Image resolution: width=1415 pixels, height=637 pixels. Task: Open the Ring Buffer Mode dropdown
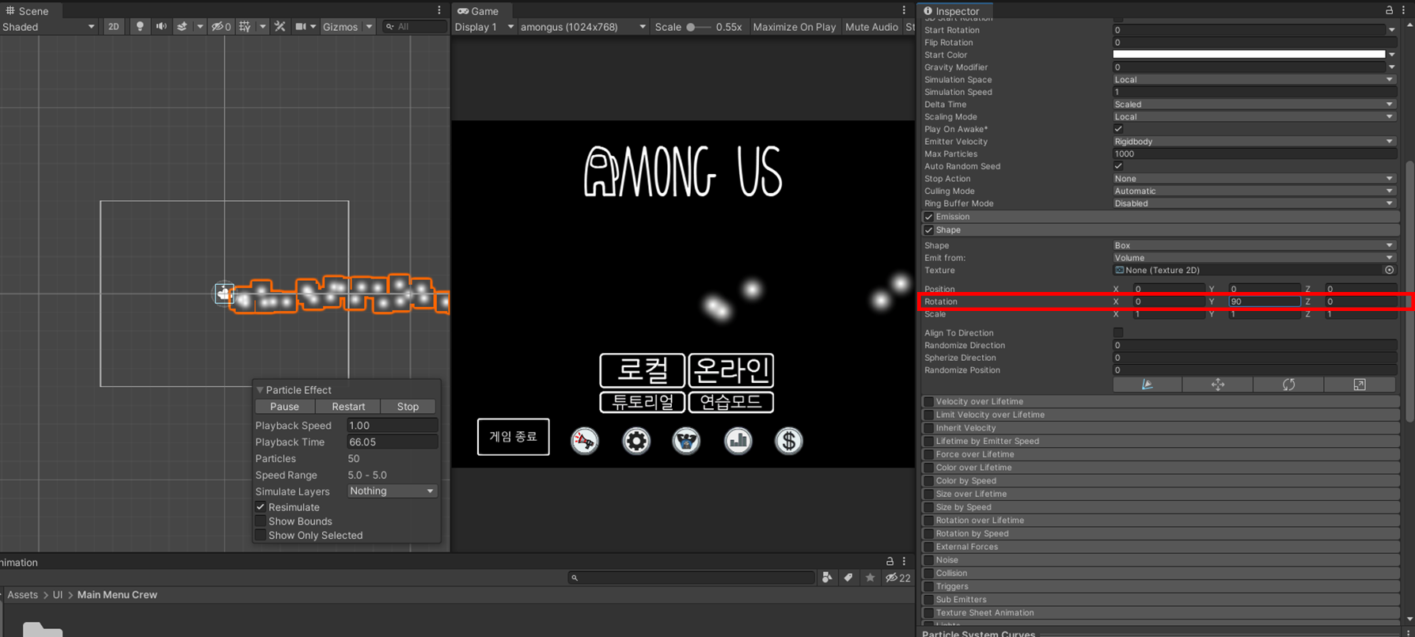(1254, 203)
